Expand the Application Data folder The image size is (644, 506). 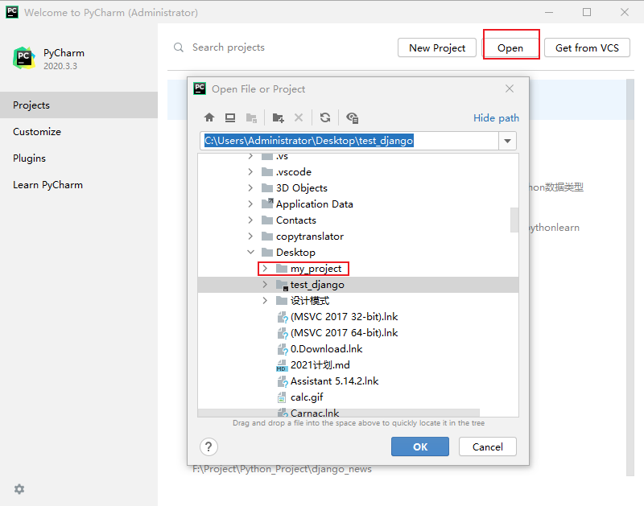[x=250, y=204]
